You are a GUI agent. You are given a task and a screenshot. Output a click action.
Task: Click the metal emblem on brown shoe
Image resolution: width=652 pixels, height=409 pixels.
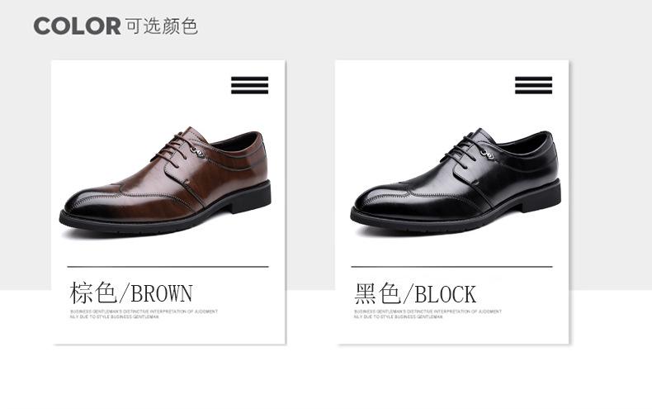pos(197,152)
